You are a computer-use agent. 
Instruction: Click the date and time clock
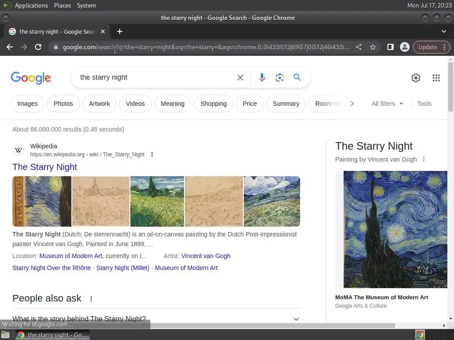(429, 5)
